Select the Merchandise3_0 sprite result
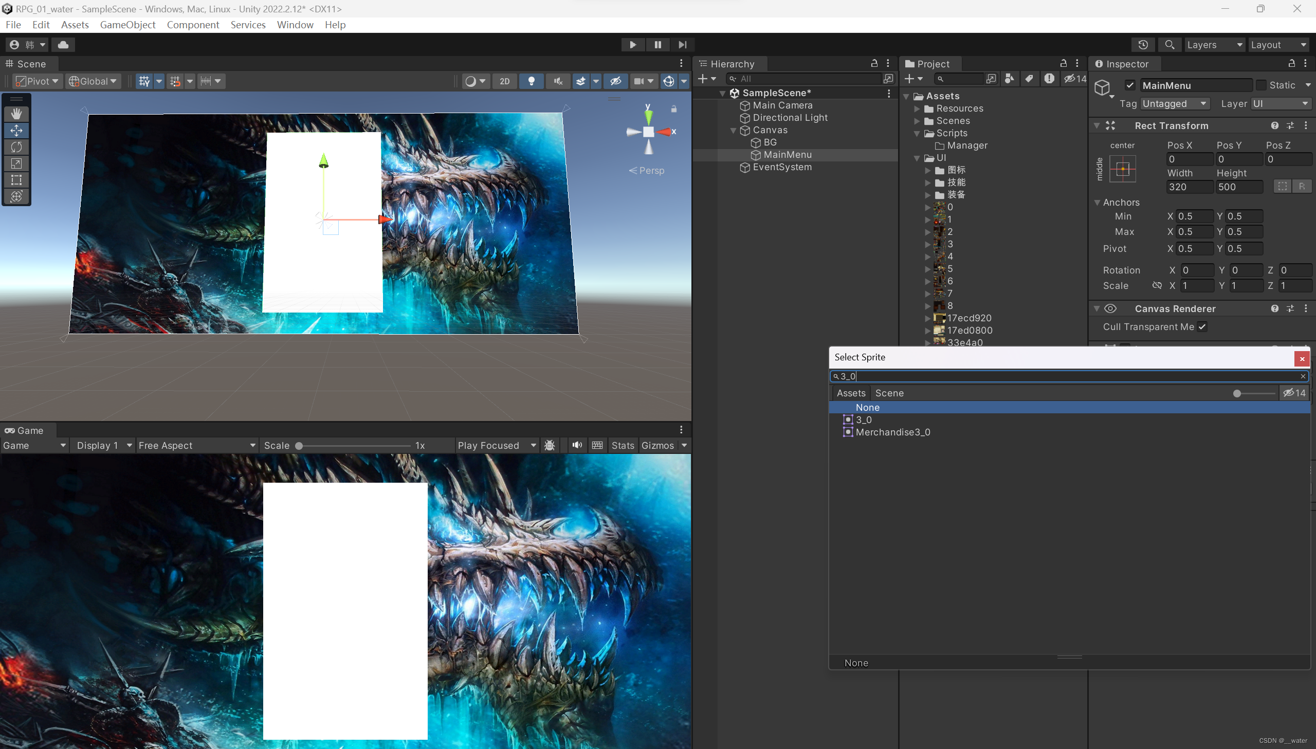Image resolution: width=1316 pixels, height=749 pixels. point(1069,432)
